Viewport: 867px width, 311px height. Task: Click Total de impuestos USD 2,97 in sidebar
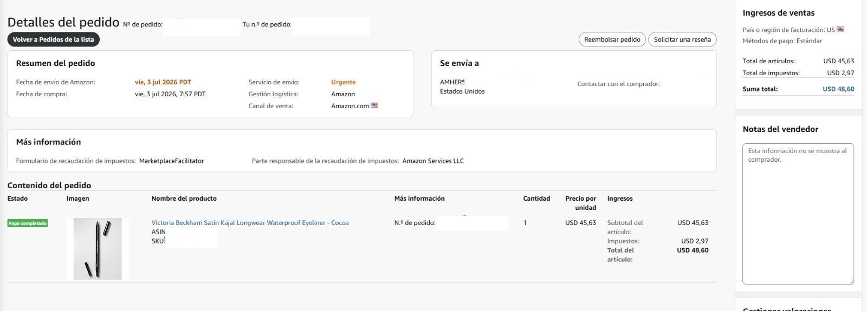click(x=840, y=73)
